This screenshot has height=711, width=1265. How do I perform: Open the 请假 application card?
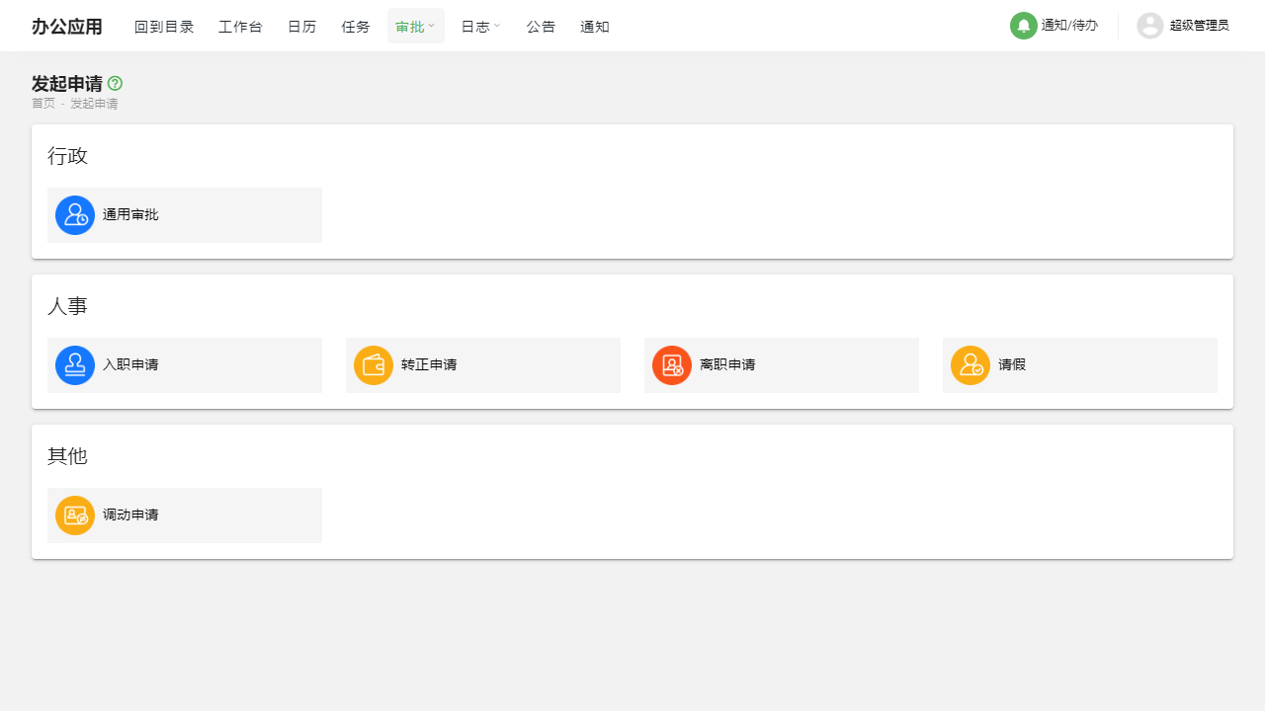pyautogui.click(x=1079, y=364)
